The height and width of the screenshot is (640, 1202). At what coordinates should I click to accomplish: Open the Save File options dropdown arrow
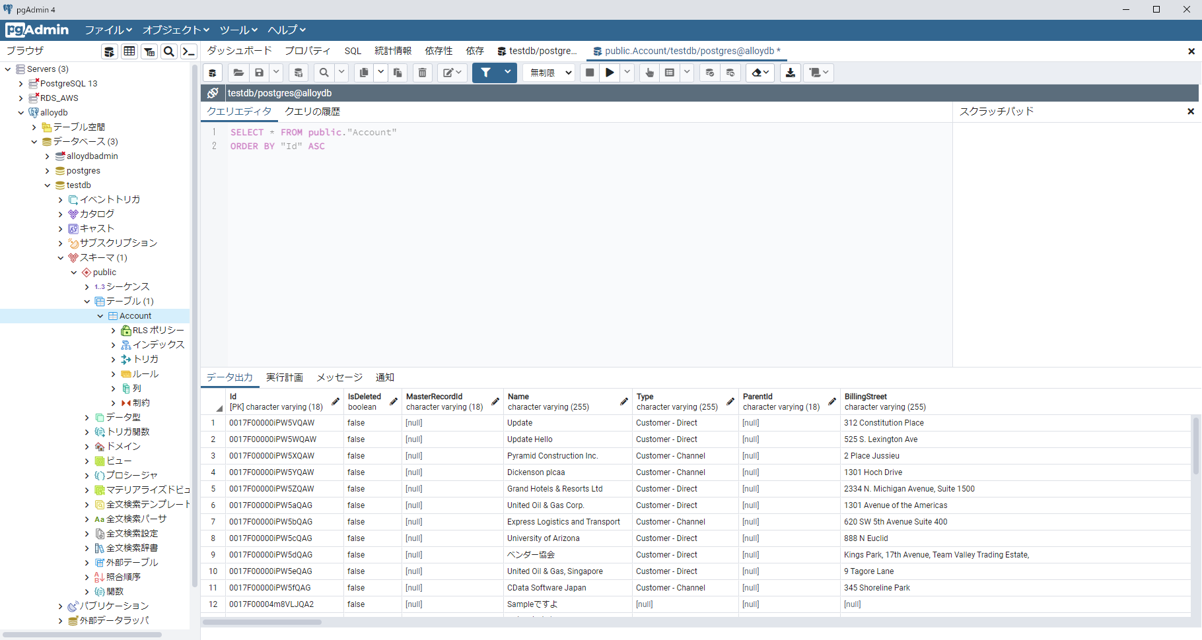277,73
